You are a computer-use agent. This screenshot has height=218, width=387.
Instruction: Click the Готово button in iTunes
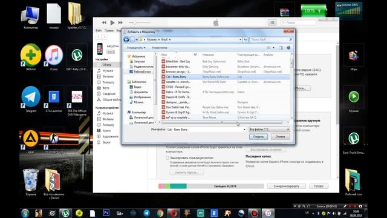[319, 187]
